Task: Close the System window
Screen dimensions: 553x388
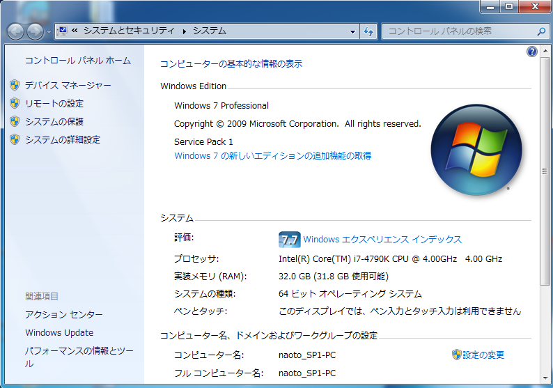Action: (x=535, y=6)
